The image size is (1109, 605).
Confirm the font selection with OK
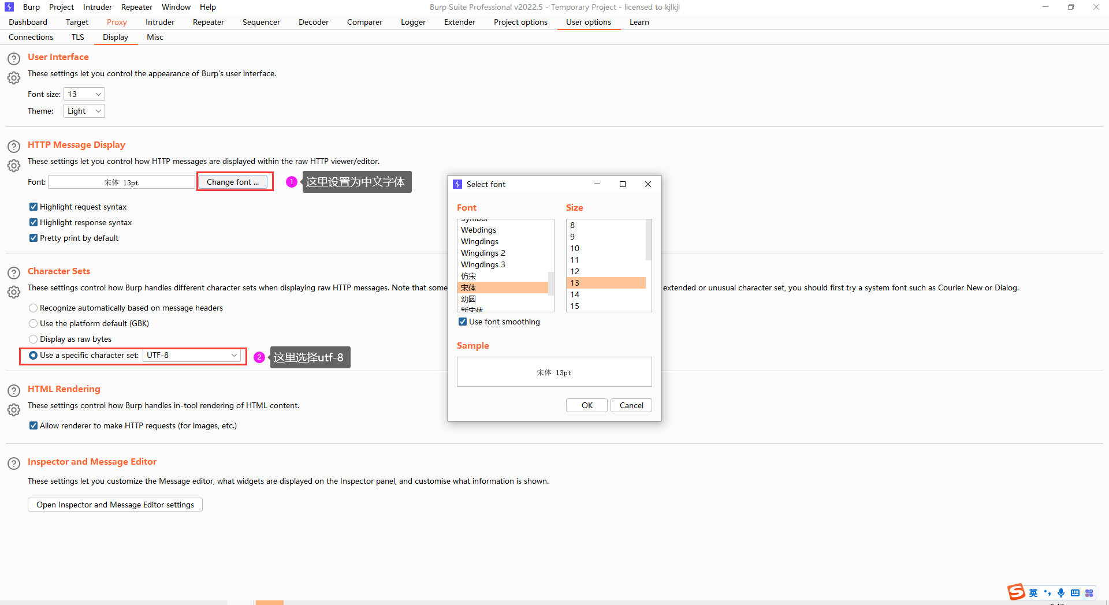tap(587, 405)
